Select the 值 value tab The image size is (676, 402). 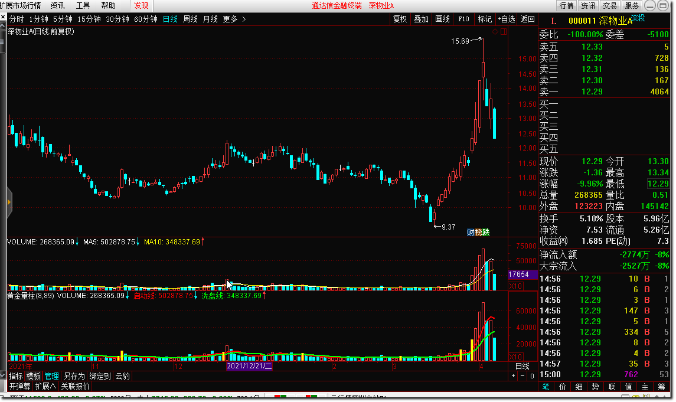629,387
